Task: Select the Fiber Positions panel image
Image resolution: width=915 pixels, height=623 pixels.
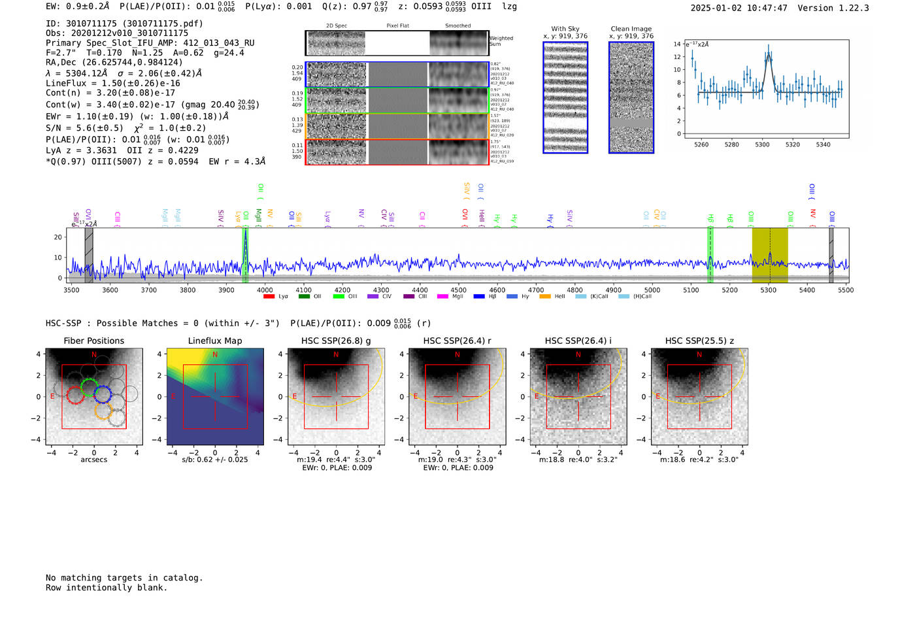Action: [93, 397]
